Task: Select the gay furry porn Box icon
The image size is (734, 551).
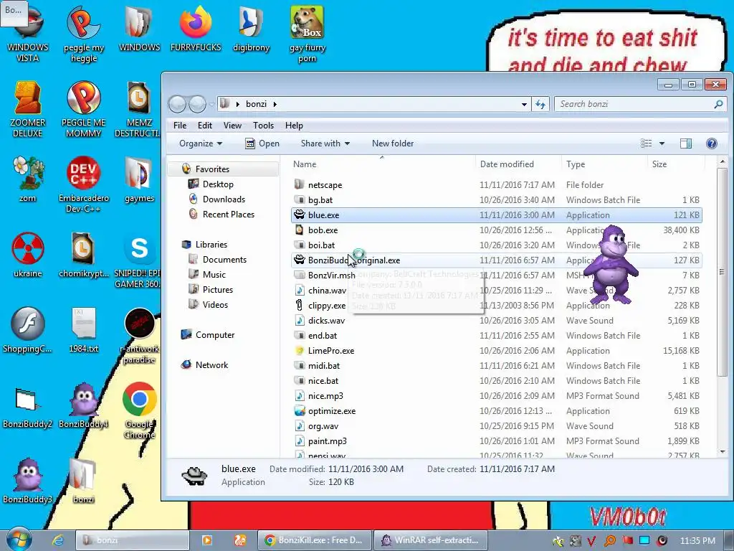Action: click(x=307, y=34)
